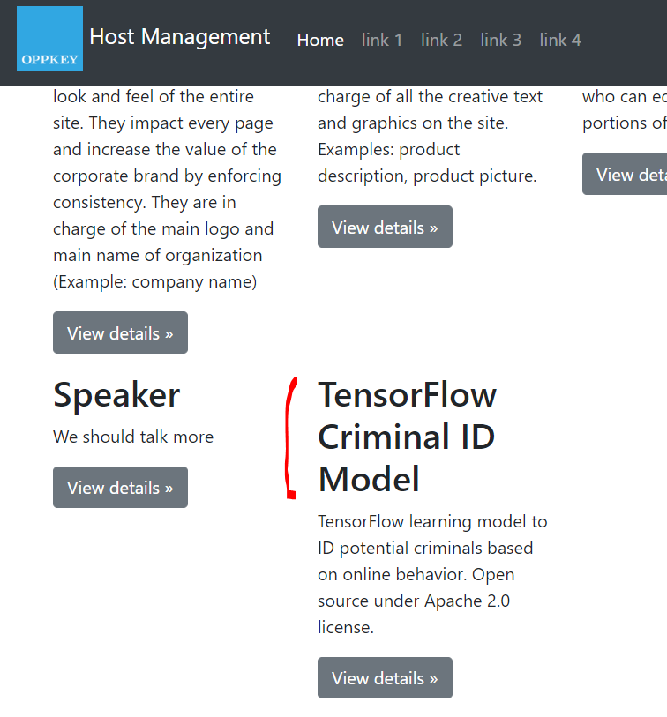Screen dimensions: 667x717
Task: Click the line 'TensorFlow learning model to'
Action: 432,522
